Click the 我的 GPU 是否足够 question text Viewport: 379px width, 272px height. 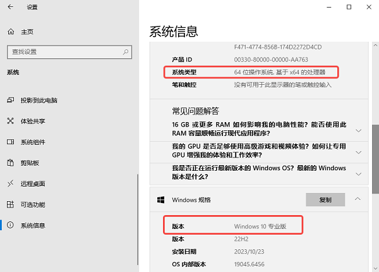(259, 151)
